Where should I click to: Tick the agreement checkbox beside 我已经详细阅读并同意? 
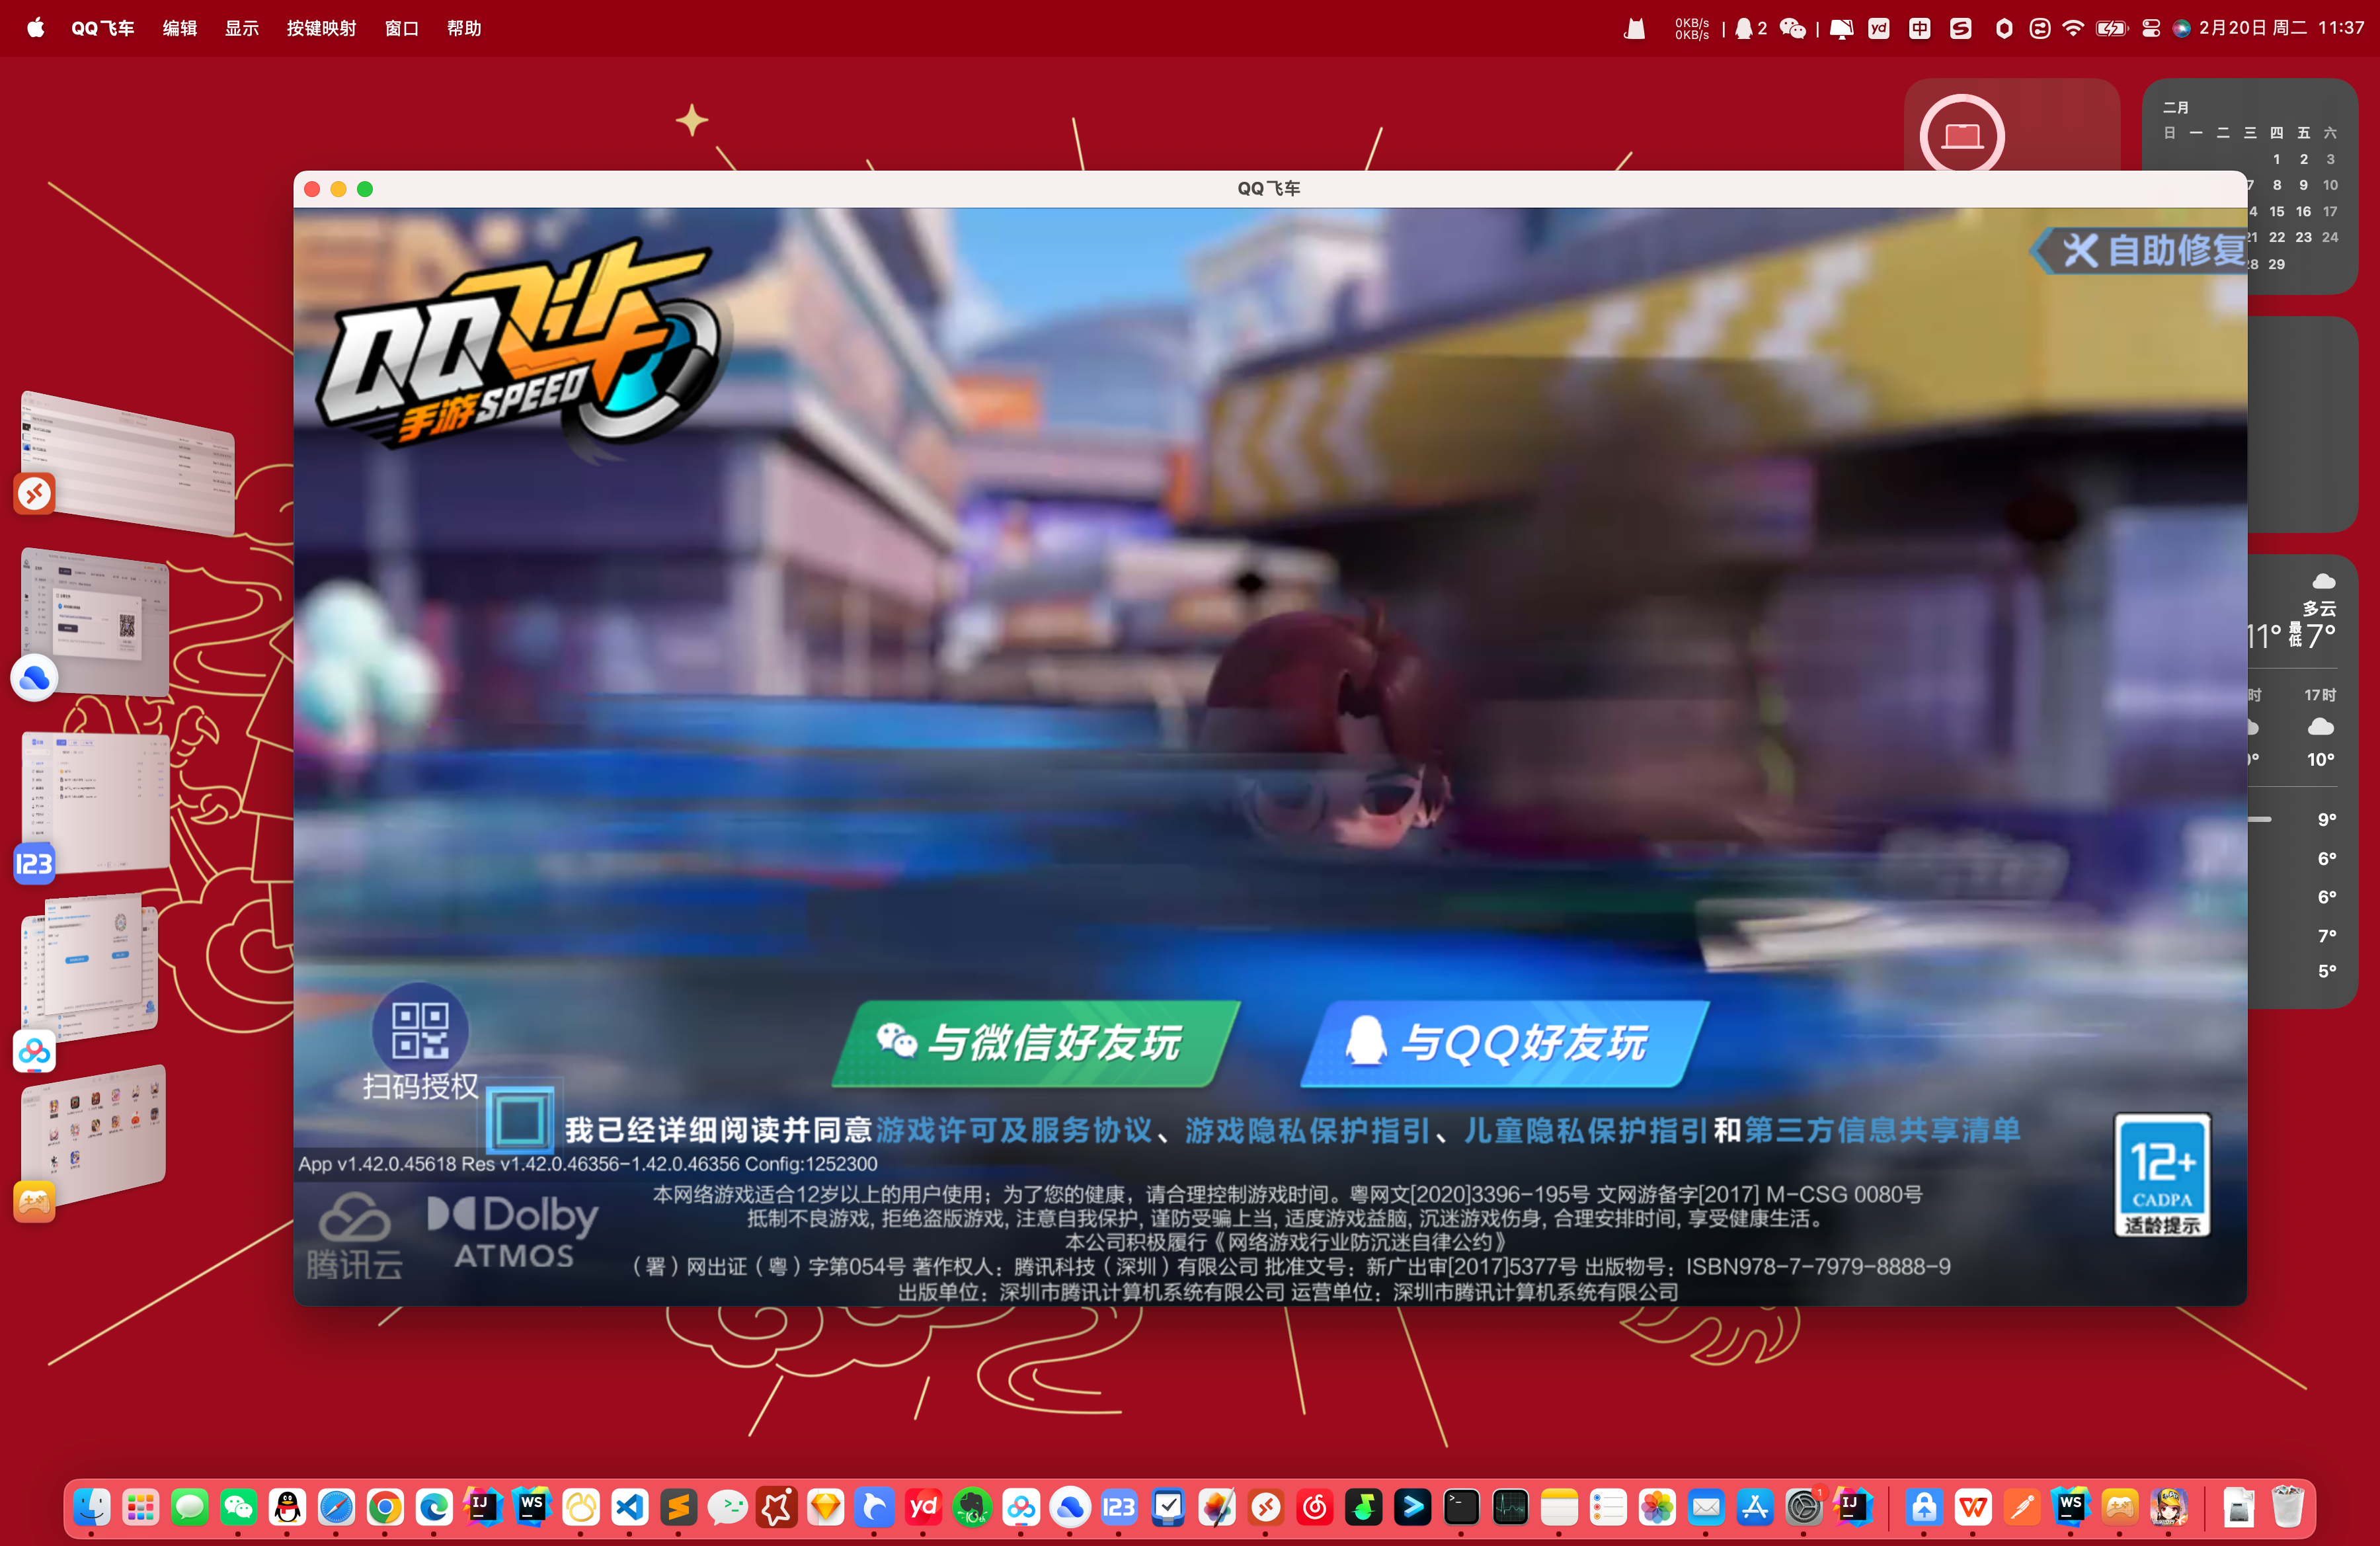(x=519, y=1119)
